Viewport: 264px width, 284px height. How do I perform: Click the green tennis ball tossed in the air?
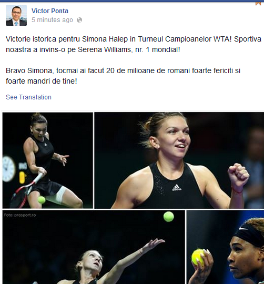click(x=169, y=217)
